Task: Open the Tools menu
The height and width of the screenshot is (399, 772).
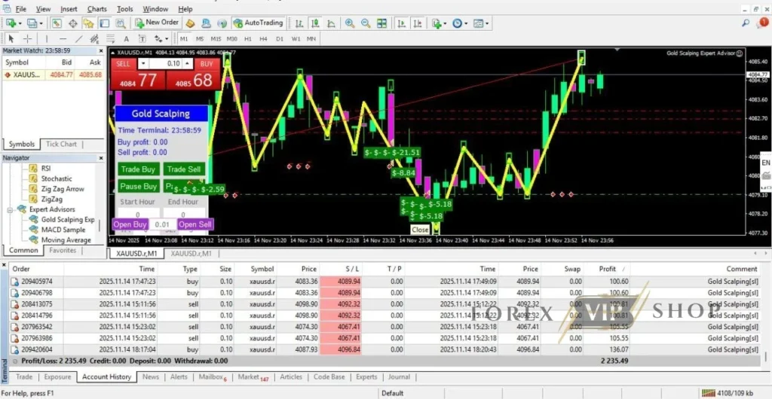Action: pyautogui.click(x=125, y=9)
